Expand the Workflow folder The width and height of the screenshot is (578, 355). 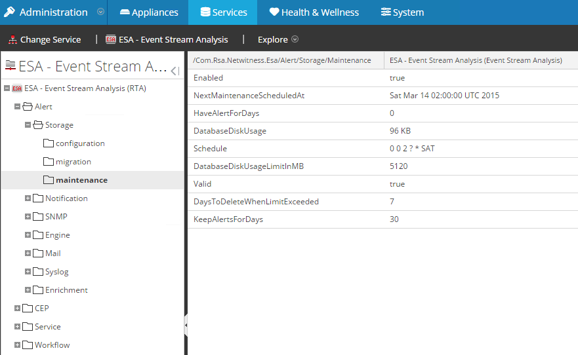coord(17,345)
